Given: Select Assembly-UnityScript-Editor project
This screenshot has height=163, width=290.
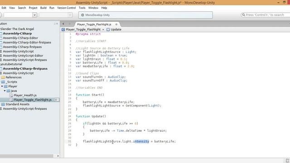Looking at the screenshot, I should [x=23, y=55].
